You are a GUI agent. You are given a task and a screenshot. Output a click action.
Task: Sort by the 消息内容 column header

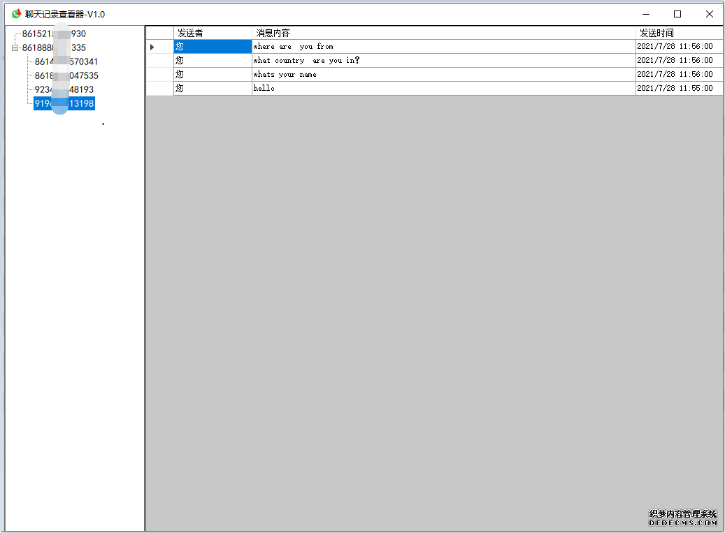[443, 33]
